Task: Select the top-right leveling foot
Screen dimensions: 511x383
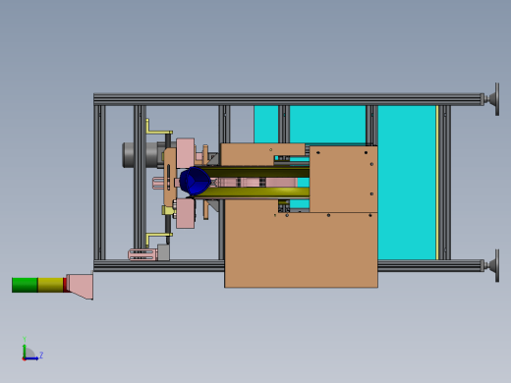Action: coord(492,98)
